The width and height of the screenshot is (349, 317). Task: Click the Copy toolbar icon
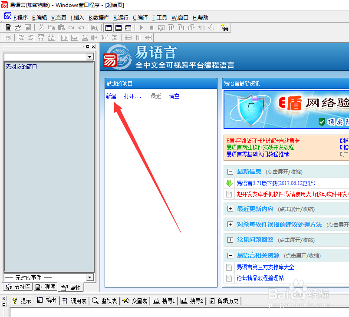click(51, 28)
